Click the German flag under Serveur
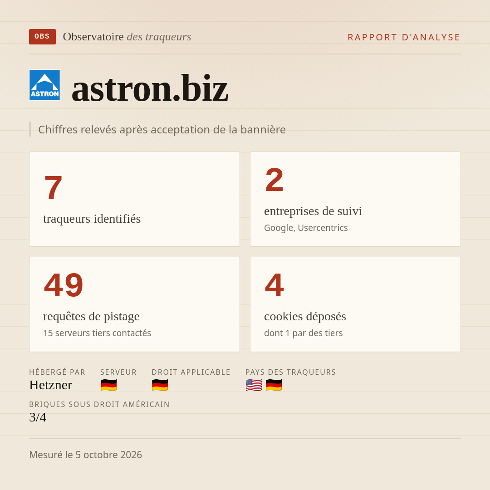The image size is (490, 490). click(109, 385)
